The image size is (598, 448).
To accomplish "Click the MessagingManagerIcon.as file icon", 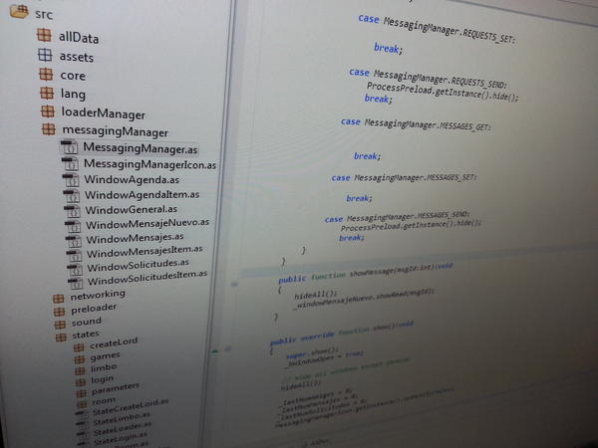I will 71,163.
